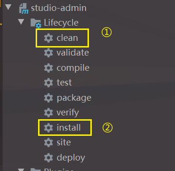This screenshot has height=171, width=175.
Task: Select the clean lifecycle goal
Action: [67, 38]
